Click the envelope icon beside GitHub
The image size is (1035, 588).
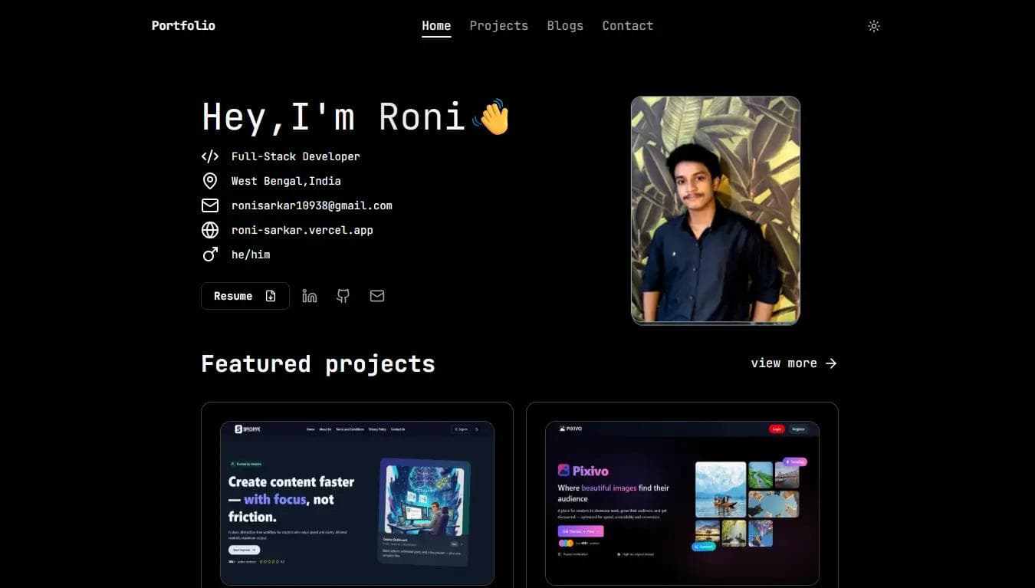376,295
